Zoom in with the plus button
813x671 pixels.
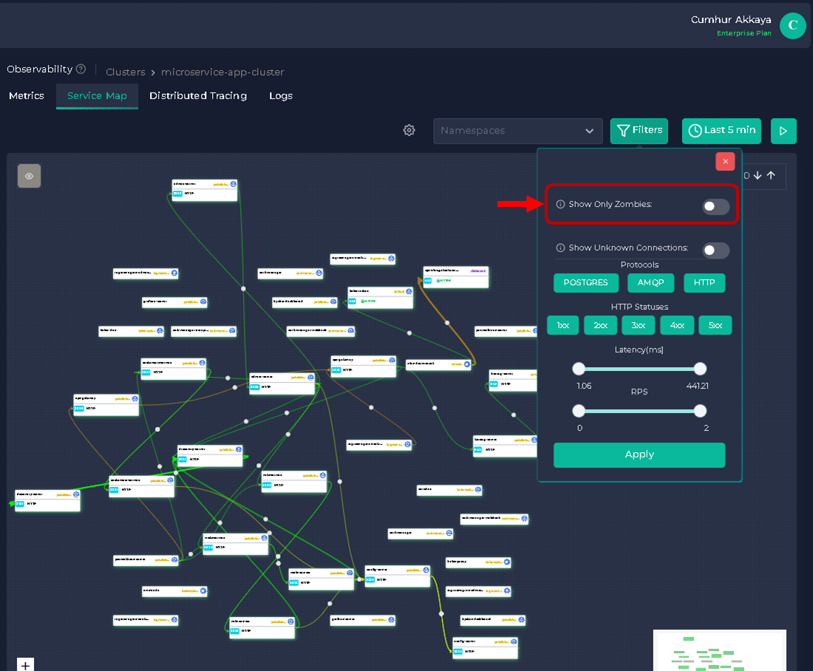point(25,665)
